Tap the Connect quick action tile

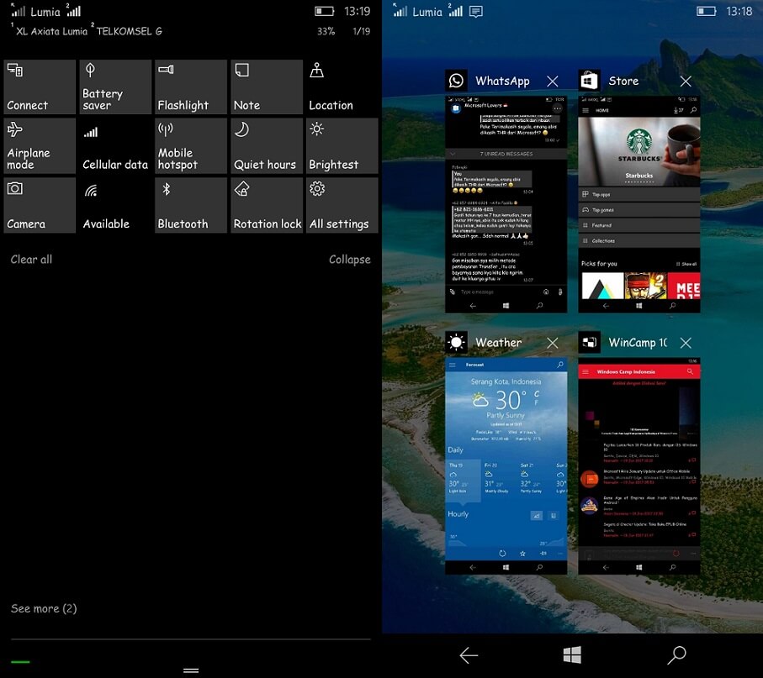[40, 87]
